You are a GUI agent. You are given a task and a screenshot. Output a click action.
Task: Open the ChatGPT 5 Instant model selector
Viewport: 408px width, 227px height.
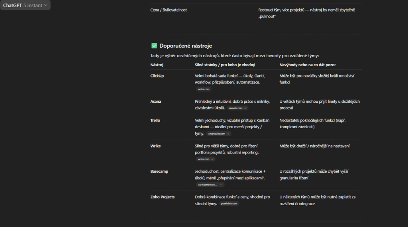coord(25,5)
